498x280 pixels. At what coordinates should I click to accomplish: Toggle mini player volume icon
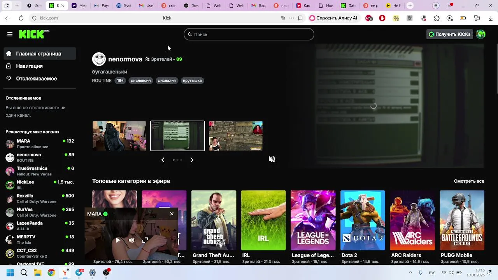tap(132, 240)
